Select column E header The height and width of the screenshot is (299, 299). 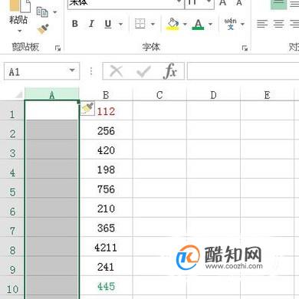pos(267,95)
